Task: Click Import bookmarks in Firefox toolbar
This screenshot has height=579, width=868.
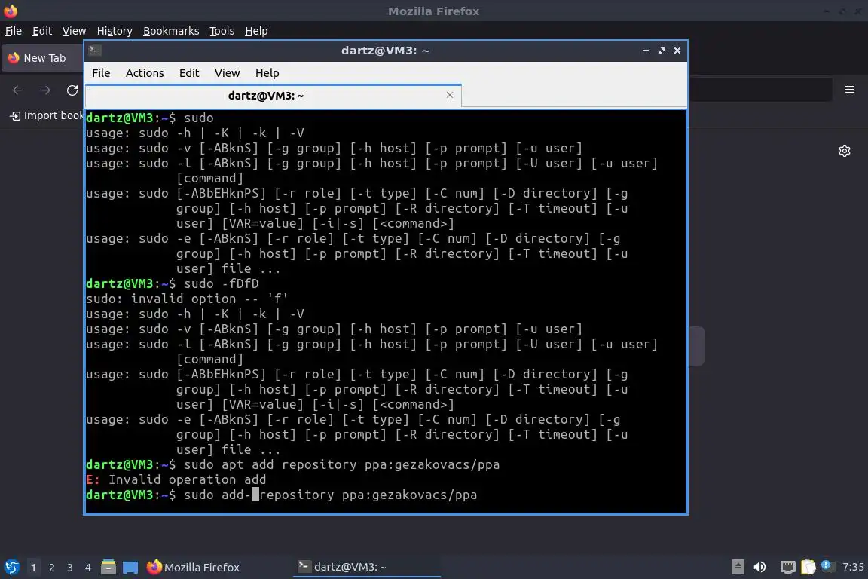Action: tap(47, 116)
